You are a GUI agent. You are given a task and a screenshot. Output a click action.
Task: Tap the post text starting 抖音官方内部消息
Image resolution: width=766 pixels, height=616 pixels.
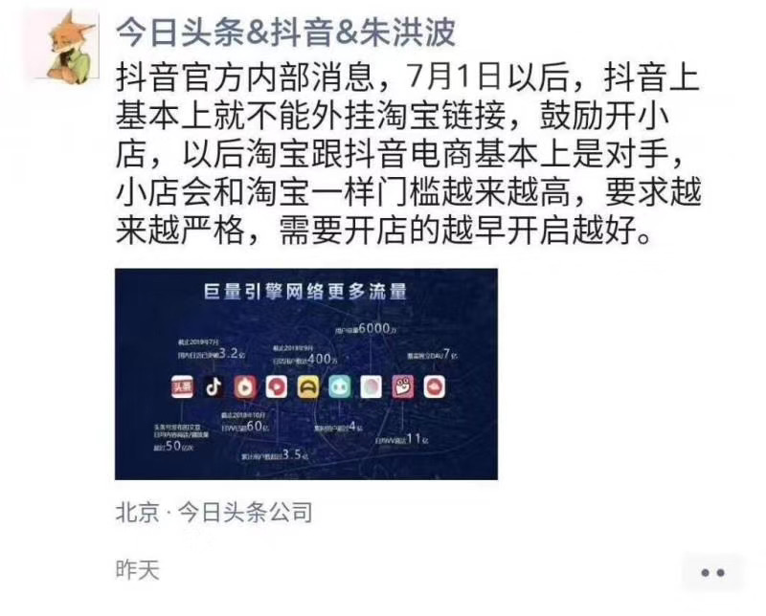[409, 154]
